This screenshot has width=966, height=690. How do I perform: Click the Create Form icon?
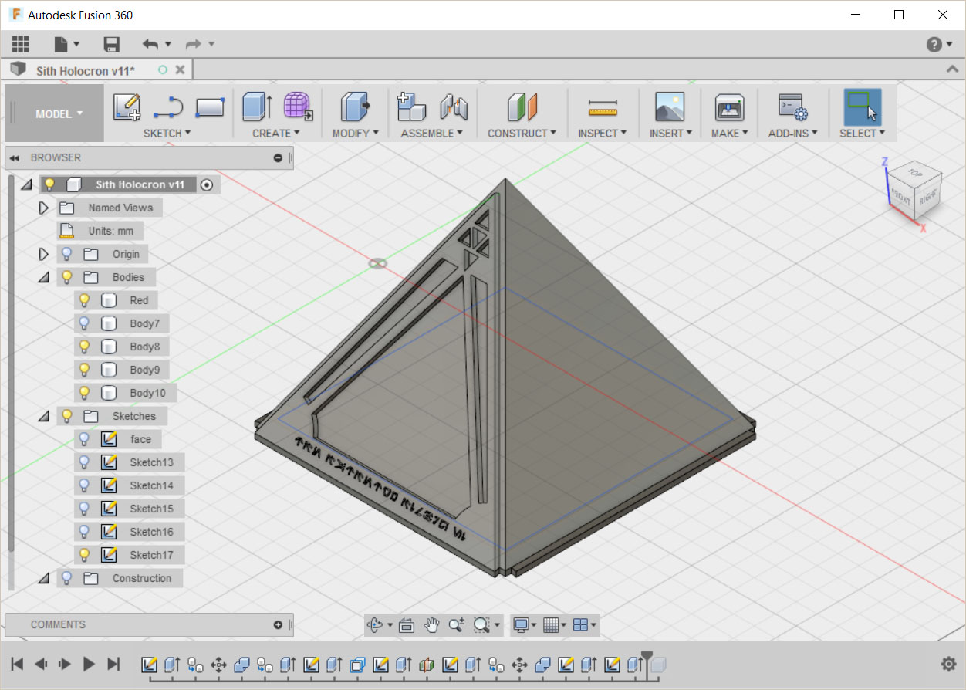pos(298,107)
